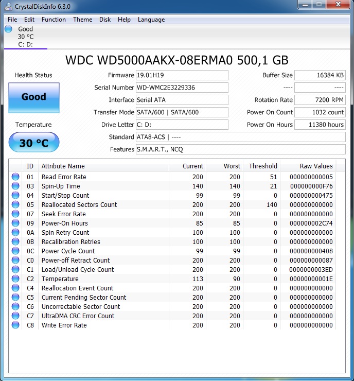Click the status orb for Spin Retry Count
Viewport: 354px width, 381px height.
[x=15, y=232]
